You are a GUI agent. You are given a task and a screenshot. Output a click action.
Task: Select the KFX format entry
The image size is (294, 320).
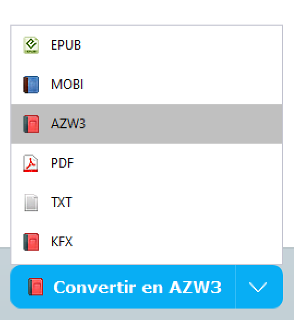point(147,242)
